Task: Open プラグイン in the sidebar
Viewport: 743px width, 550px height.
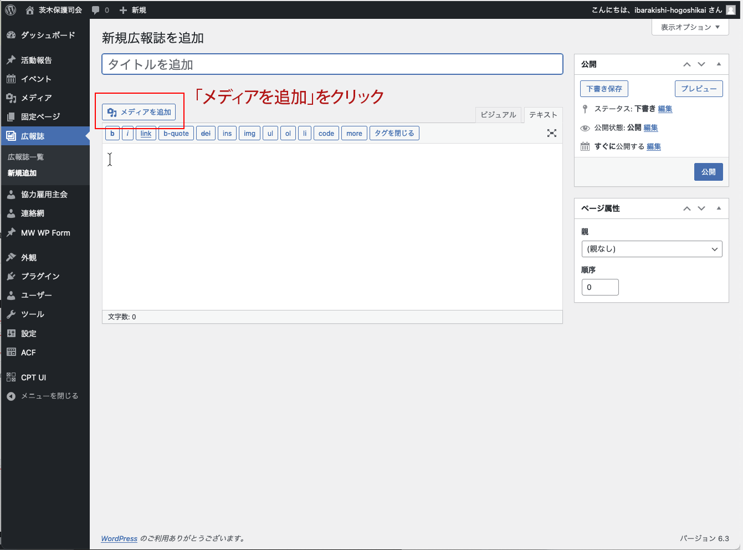Action: 40,276
